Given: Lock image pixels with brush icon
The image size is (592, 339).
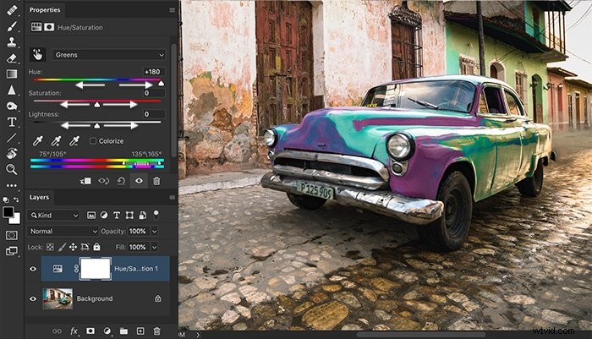Looking at the screenshot, I should 62,247.
